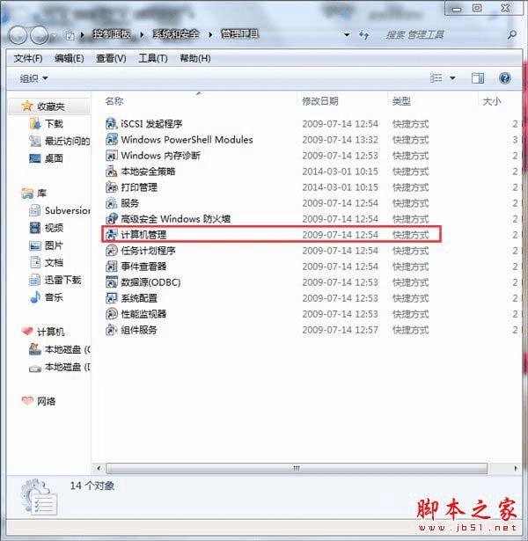The width and height of the screenshot is (528, 541).
Task: Click the 事件查看器 icon
Action: click(x=111, y=267)
